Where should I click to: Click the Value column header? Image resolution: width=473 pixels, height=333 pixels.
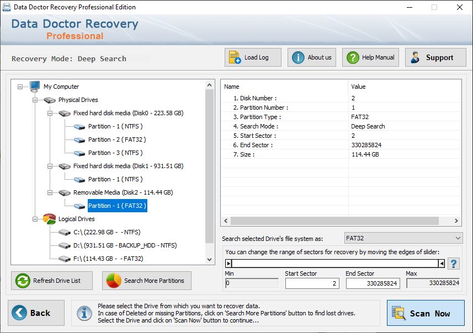(x=405, y=87)
